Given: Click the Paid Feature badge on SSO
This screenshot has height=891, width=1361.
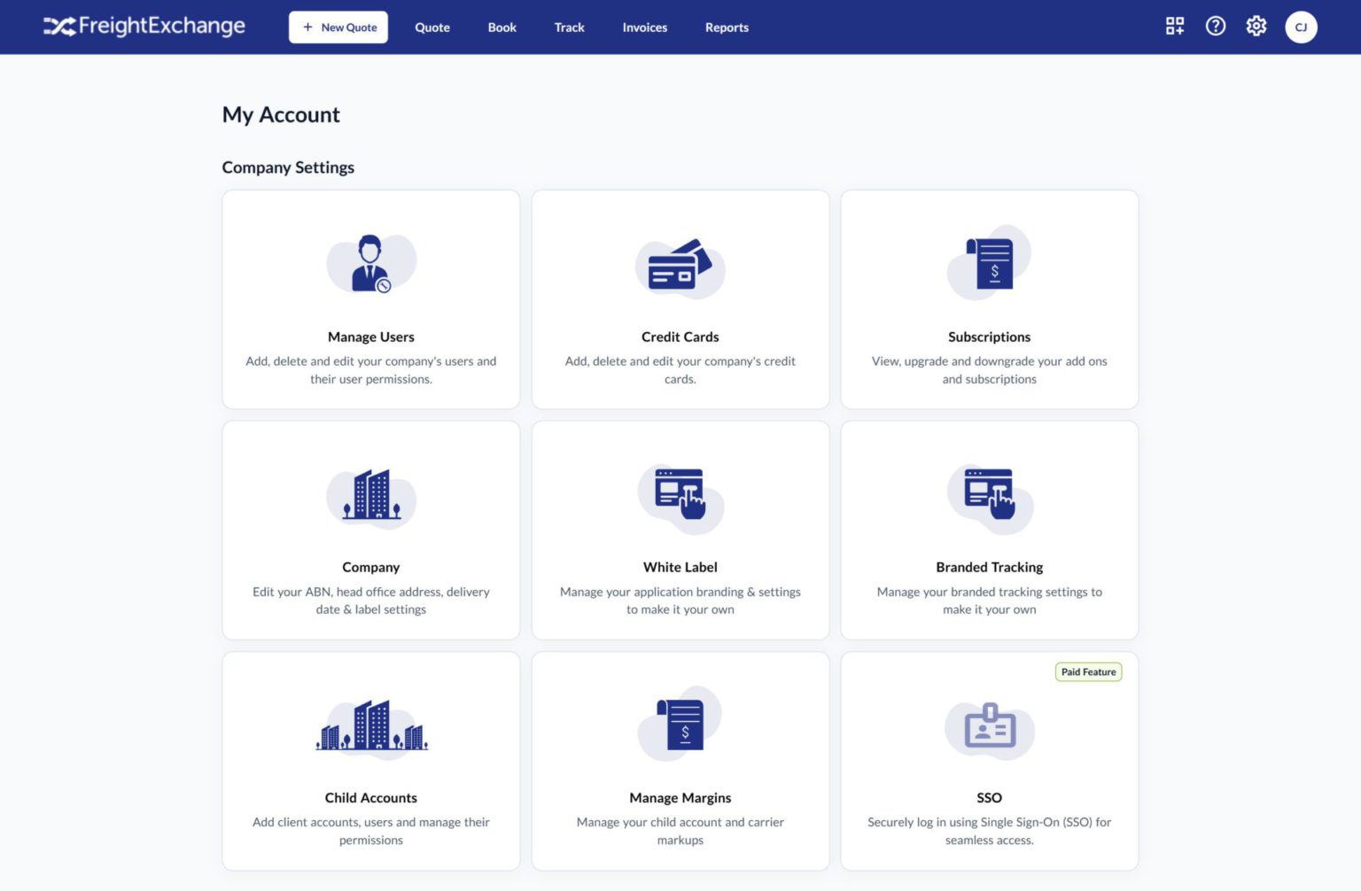Looking at the screenshot, I should [x=1088, y=671].
